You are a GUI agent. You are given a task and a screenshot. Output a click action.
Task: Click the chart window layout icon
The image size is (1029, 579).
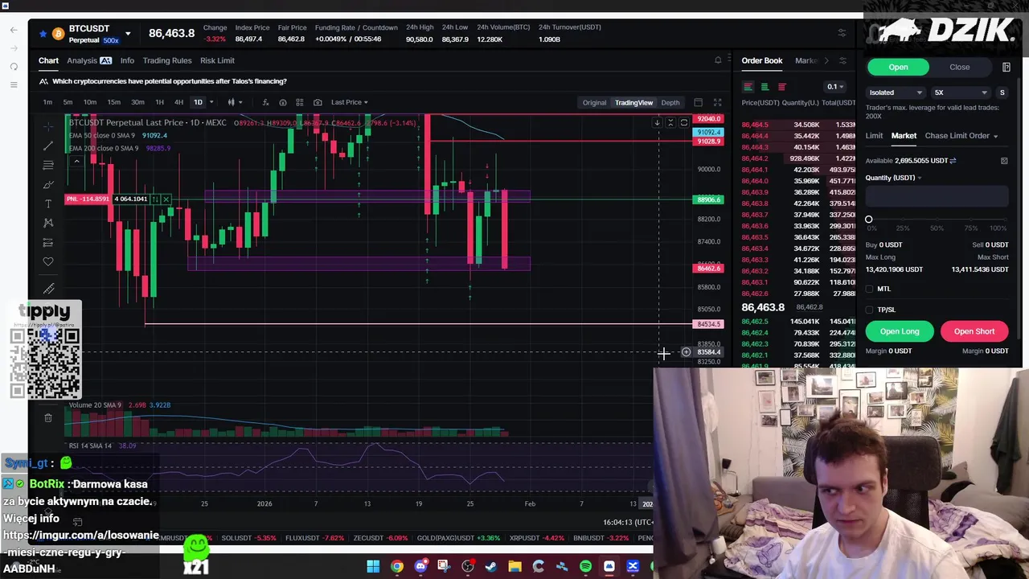pyautogui.click(x=698, y=102)
